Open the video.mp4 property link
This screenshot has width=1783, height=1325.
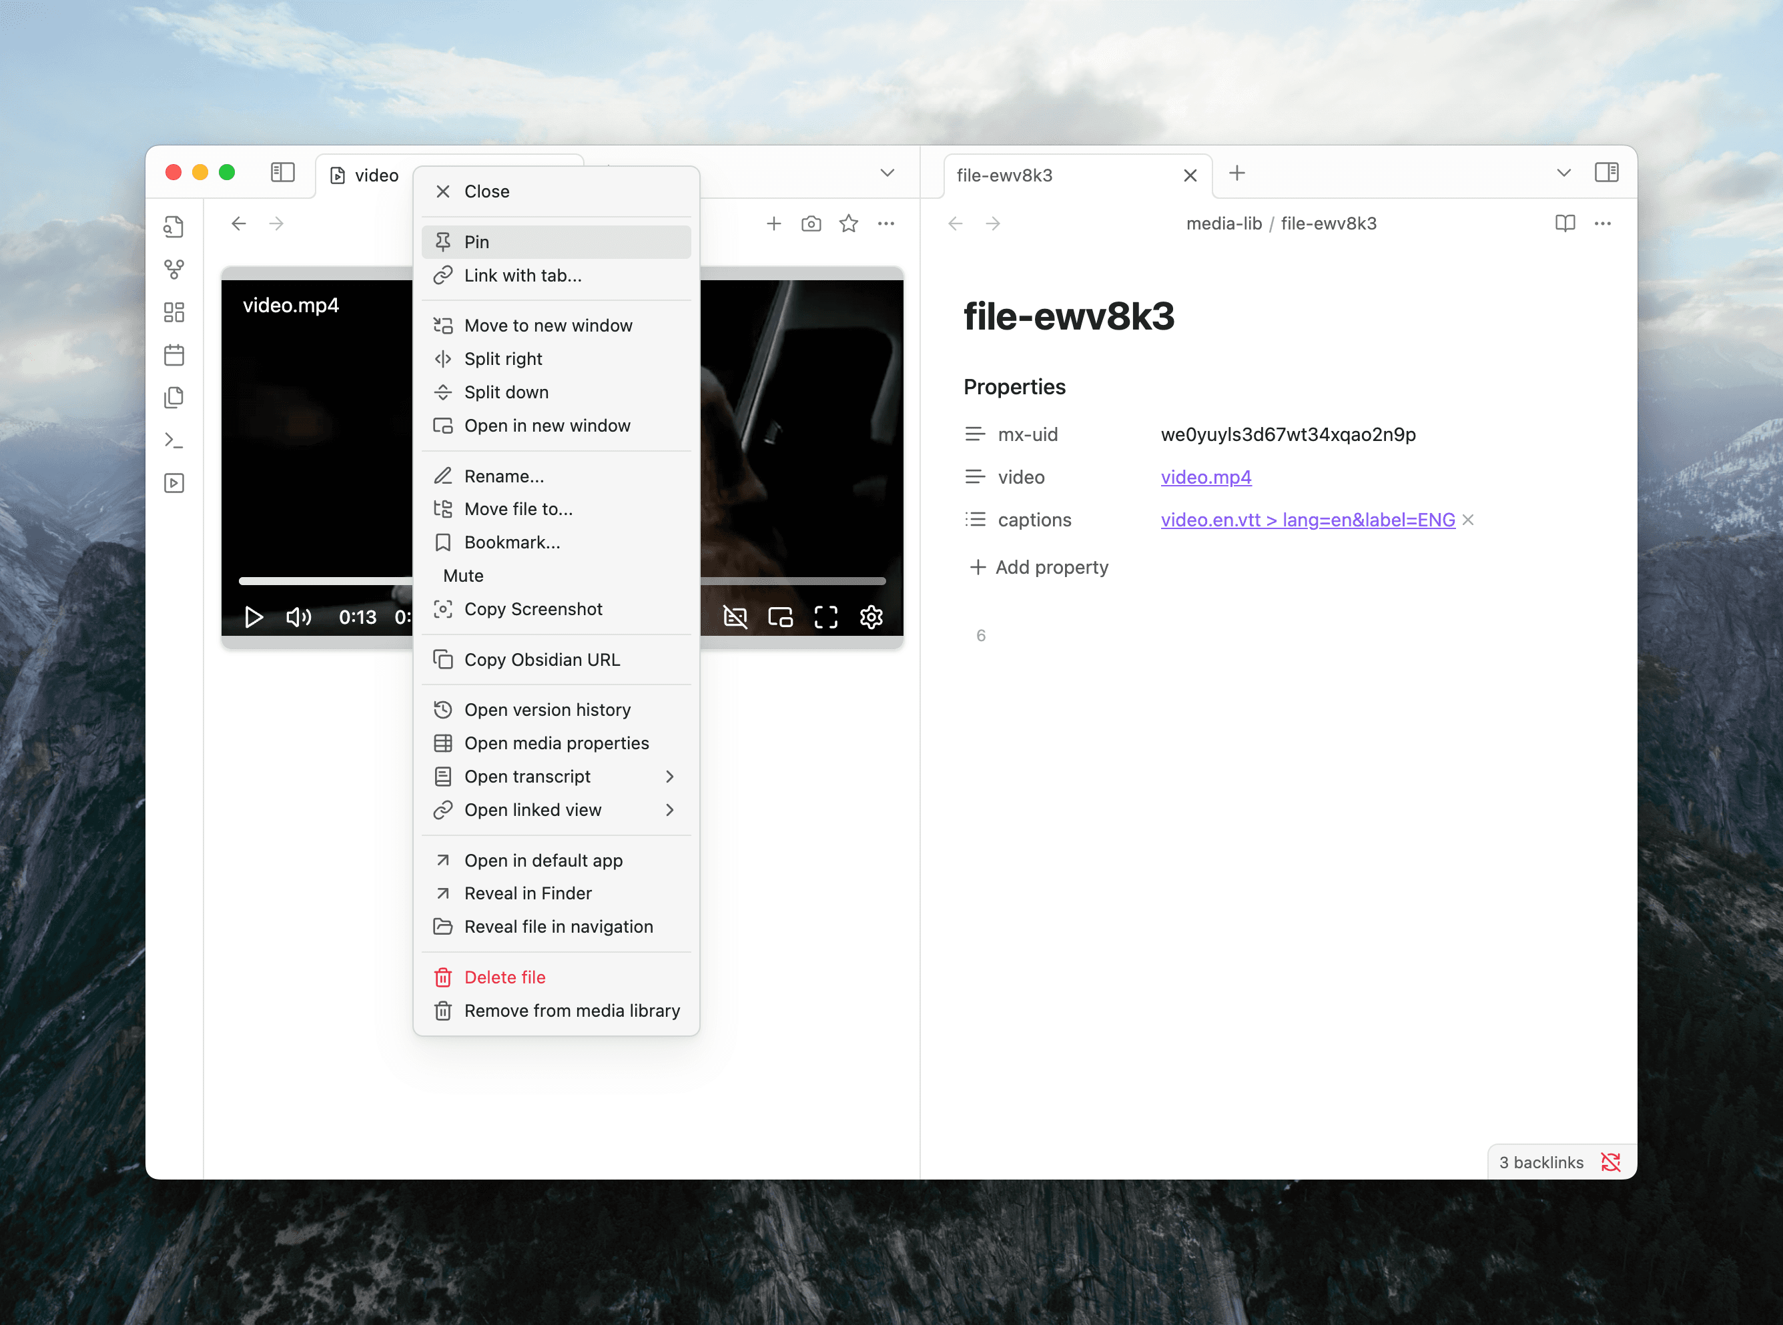[1206, 477]
